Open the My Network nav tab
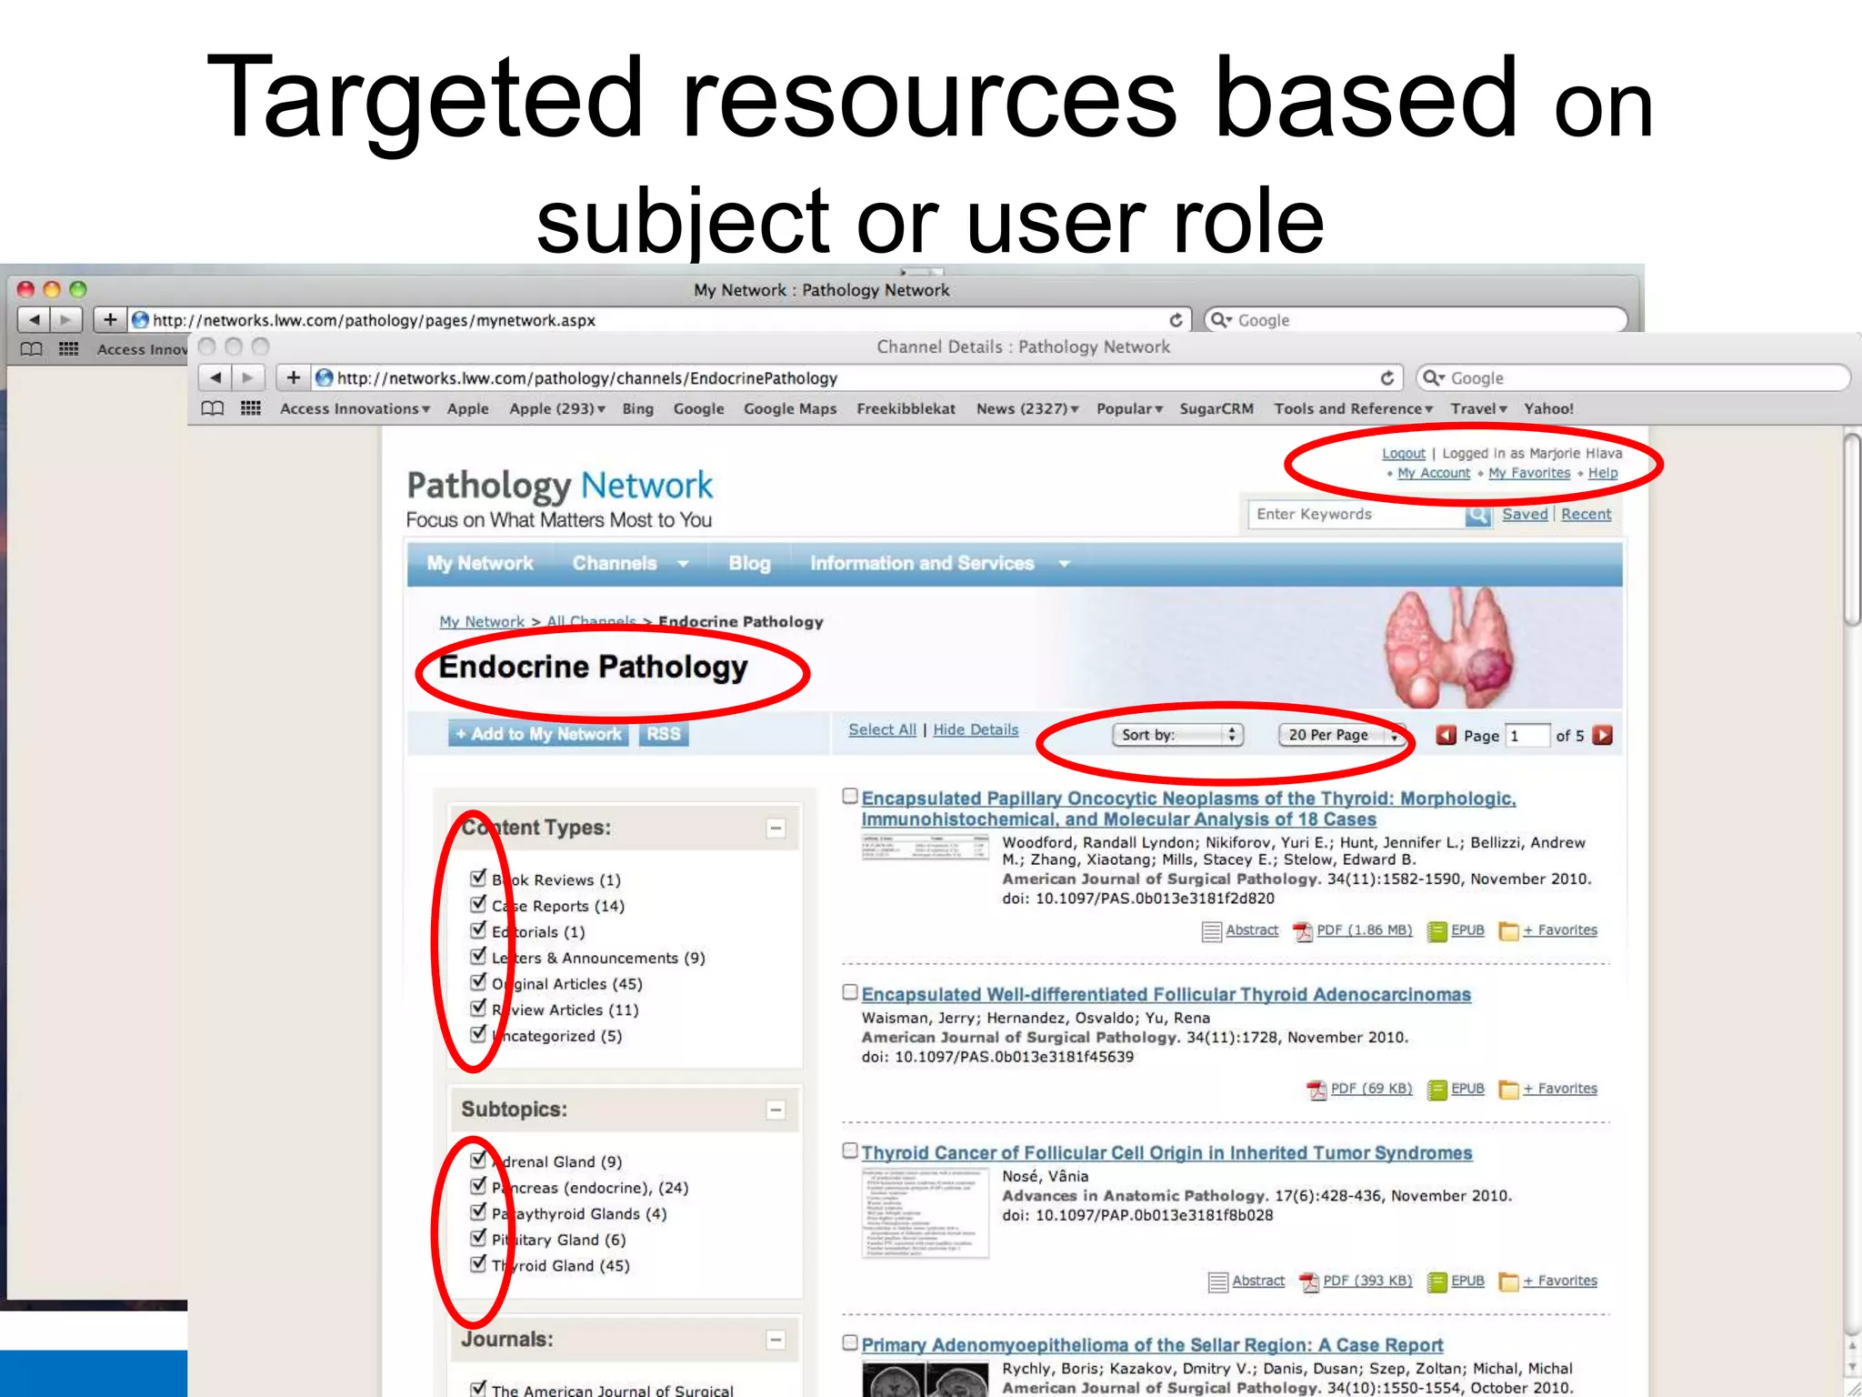This screenshot has height=1397, width=1862. 480,564
